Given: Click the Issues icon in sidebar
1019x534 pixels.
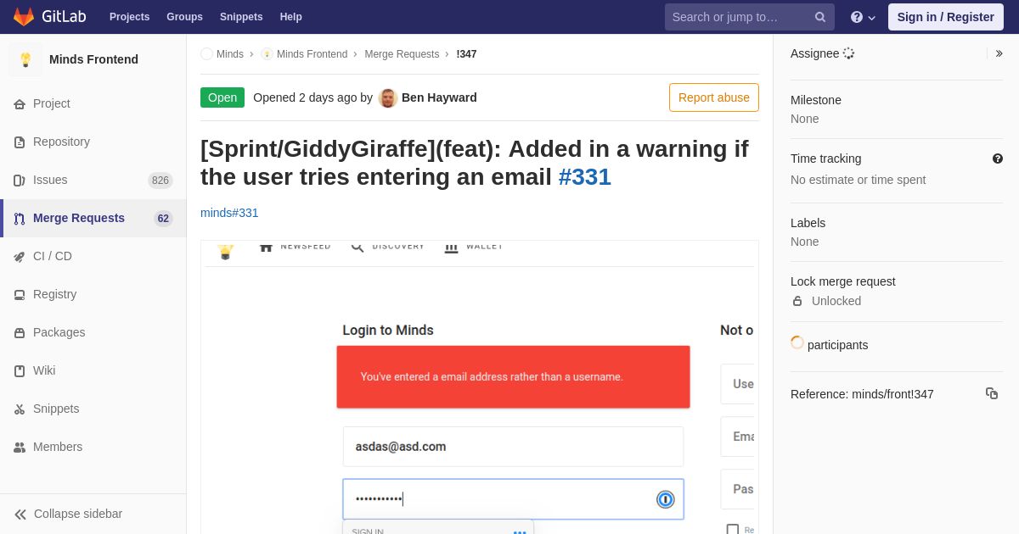Looking at the screenshot, I should [x=20, y=180].
